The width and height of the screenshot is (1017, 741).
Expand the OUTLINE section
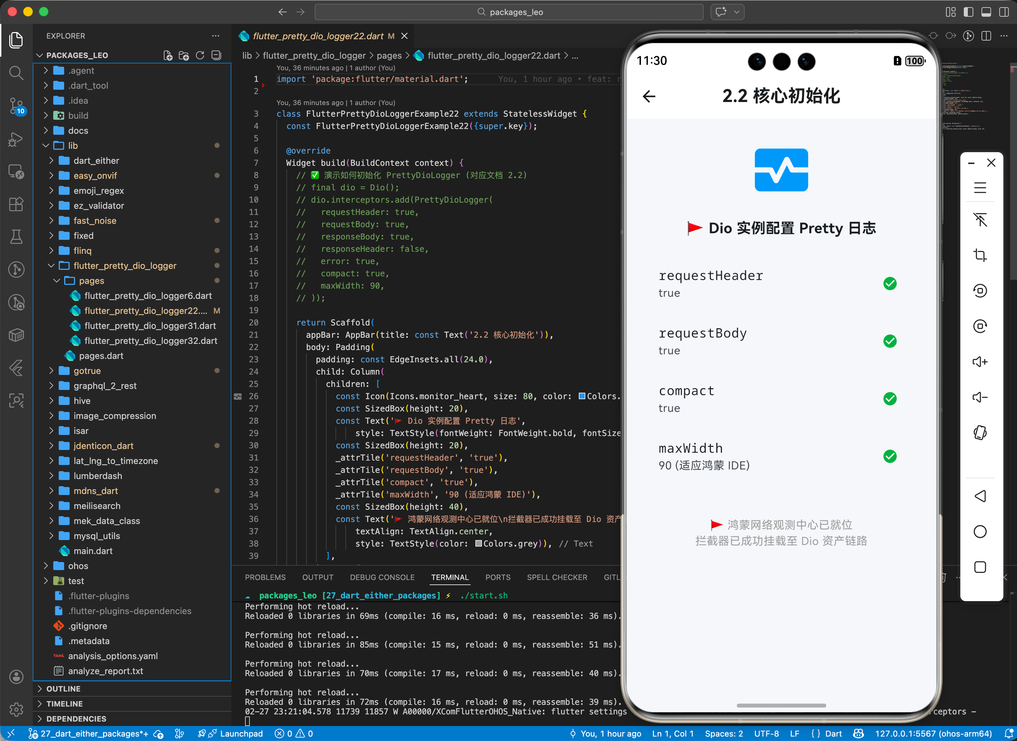tap(63, 688)
